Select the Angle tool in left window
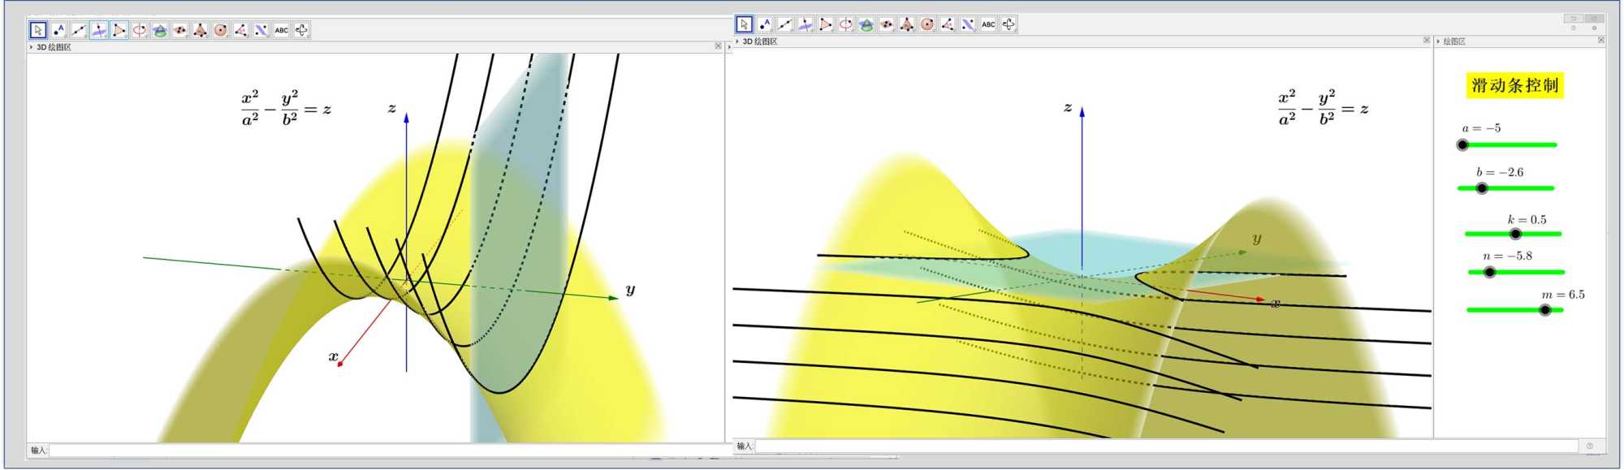 point(241,30)
